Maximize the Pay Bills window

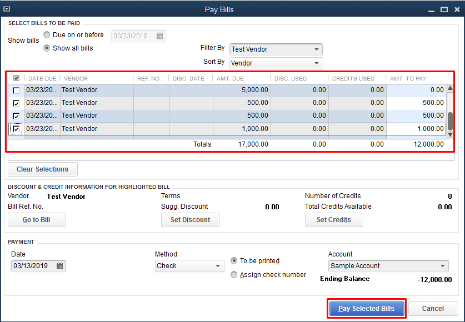pos(444,9)
